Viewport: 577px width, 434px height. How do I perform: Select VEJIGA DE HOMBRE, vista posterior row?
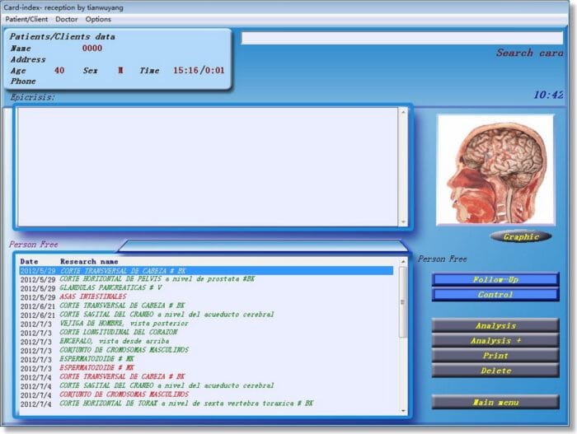(206, 324)
